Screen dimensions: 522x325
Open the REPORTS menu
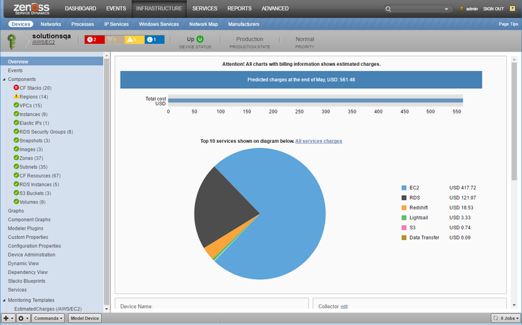(x=239, y=8)
